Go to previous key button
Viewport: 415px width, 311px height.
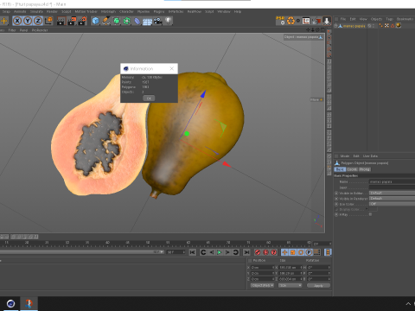pos(203,252)
